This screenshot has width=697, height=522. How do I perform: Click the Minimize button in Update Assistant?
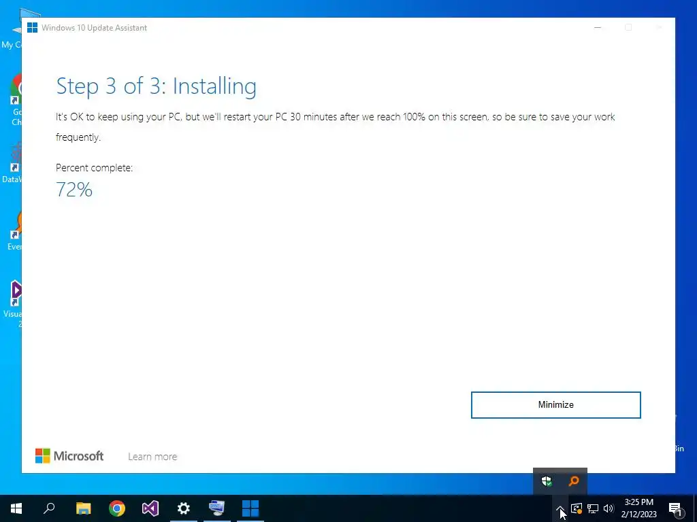tap(555, 405)
